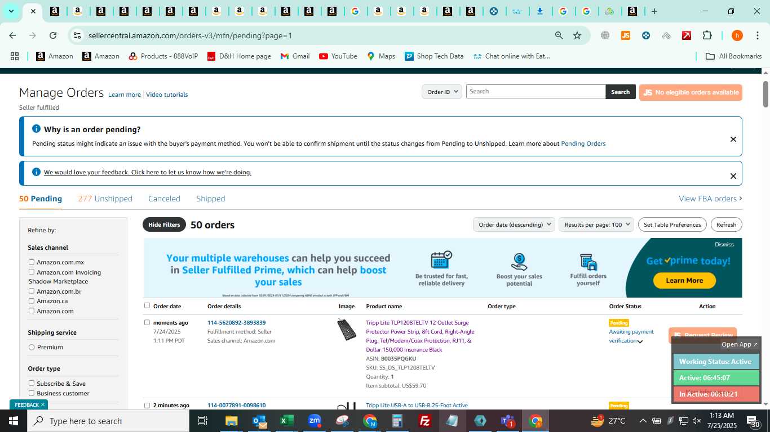Open the orange JS extension icon
The width and height of the screenshot is (770, 432).
coord(625,35)
